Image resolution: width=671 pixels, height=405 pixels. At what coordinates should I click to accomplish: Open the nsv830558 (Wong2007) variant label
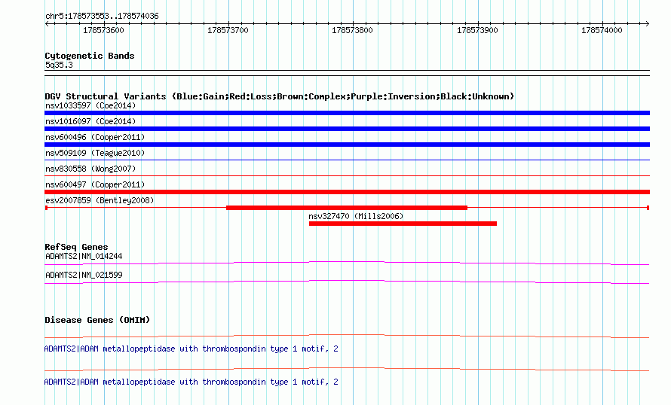point(90,169)
